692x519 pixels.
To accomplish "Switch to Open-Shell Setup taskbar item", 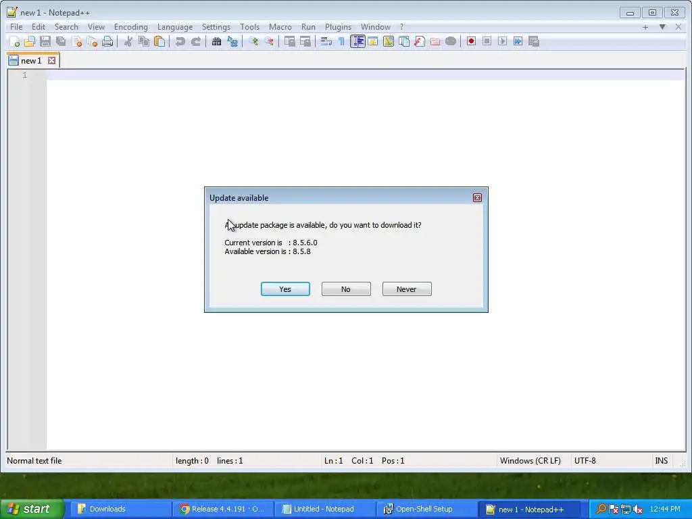I will (x=427, y=509).
